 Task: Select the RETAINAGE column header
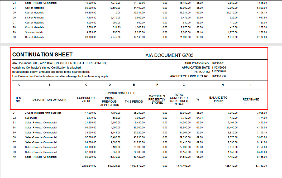click(251, 100)
